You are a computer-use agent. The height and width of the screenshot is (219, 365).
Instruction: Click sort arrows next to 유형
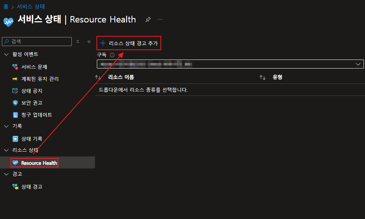pyautogui.click(x=263, y=77)
